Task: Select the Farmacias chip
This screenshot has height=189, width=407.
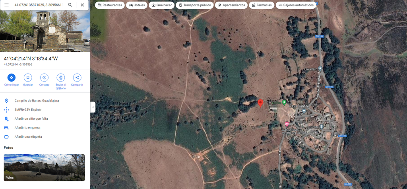Action: [x=262, y=5]
